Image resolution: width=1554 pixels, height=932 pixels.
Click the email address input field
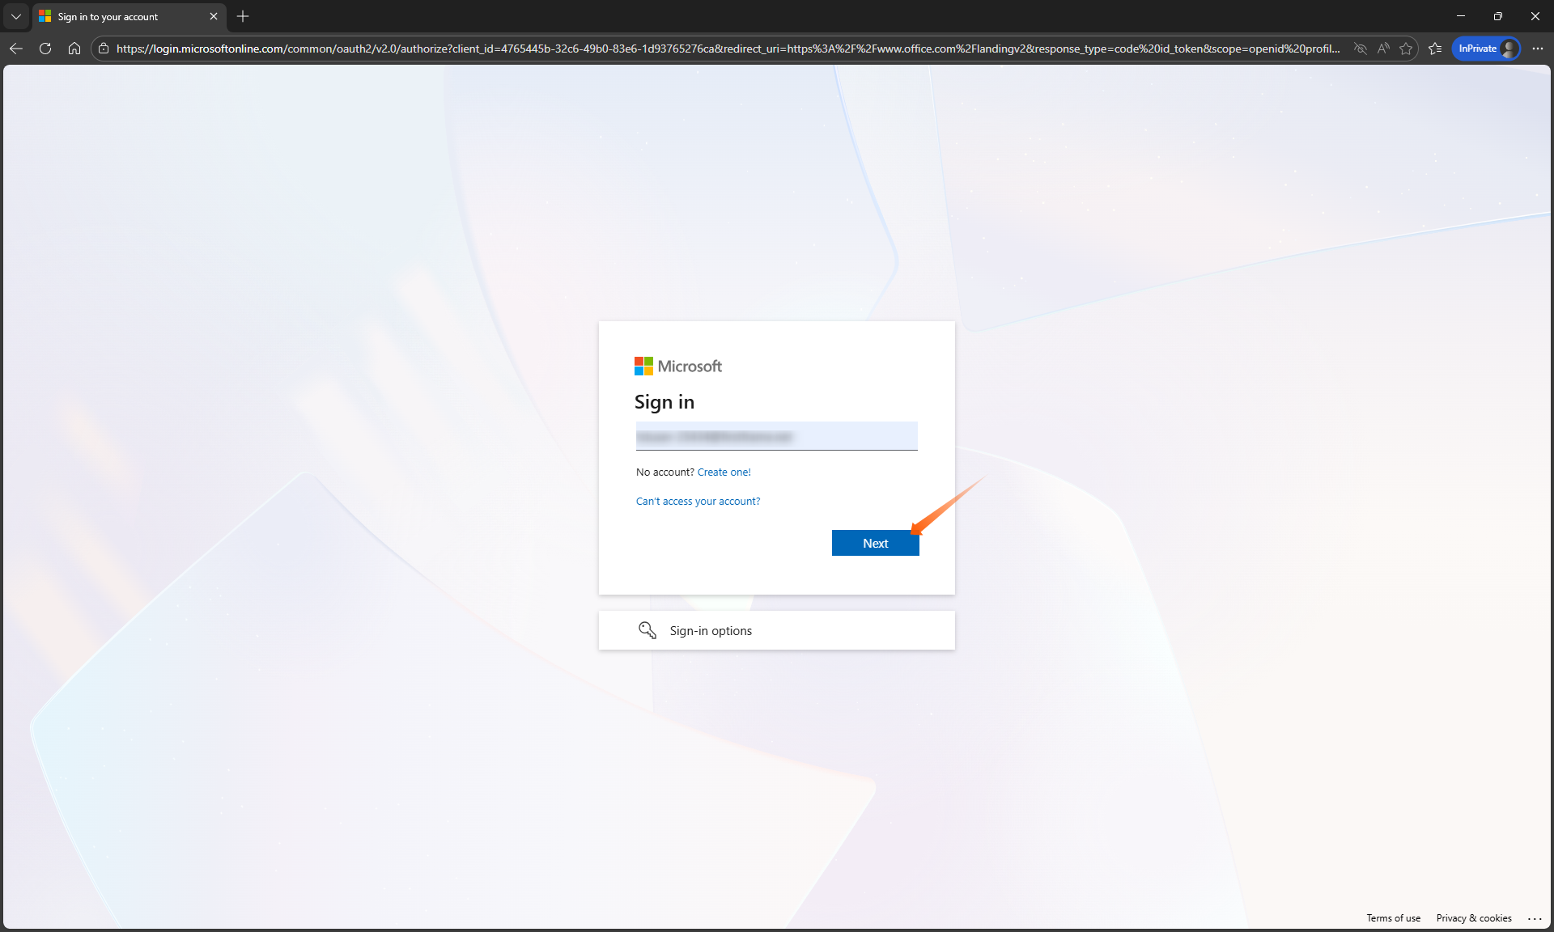tap(776, 436)
